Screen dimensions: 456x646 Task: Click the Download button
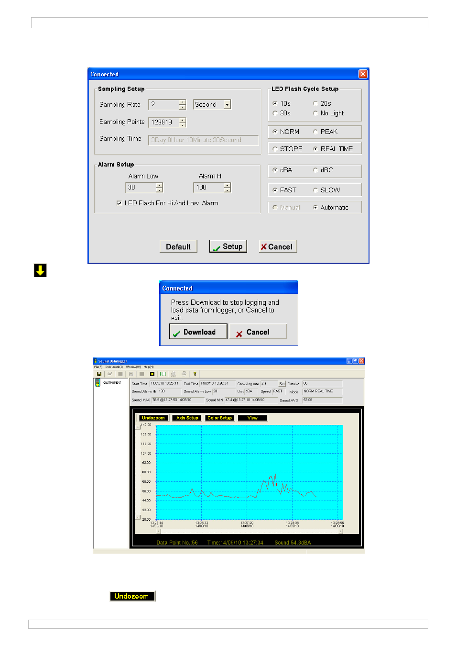198,332
